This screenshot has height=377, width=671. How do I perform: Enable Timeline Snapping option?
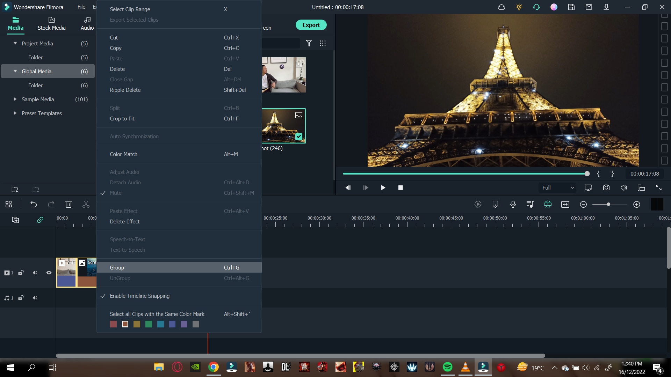[x=140, y=296]
